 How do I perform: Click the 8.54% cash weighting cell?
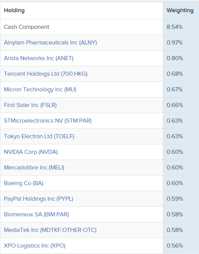pyautogui.click(x=175, y=27)
